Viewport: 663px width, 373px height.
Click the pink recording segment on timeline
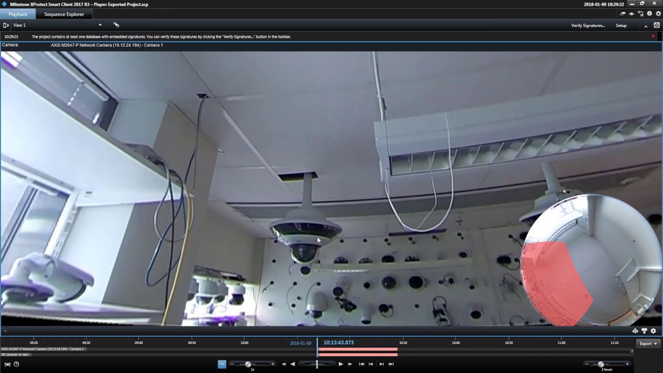click(357, 349)
